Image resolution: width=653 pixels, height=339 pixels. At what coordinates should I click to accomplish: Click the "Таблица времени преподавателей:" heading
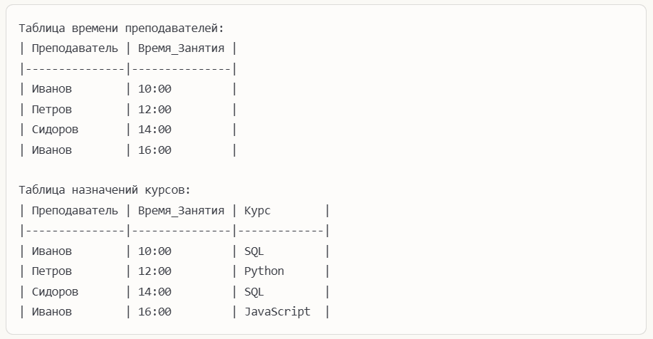121,28
